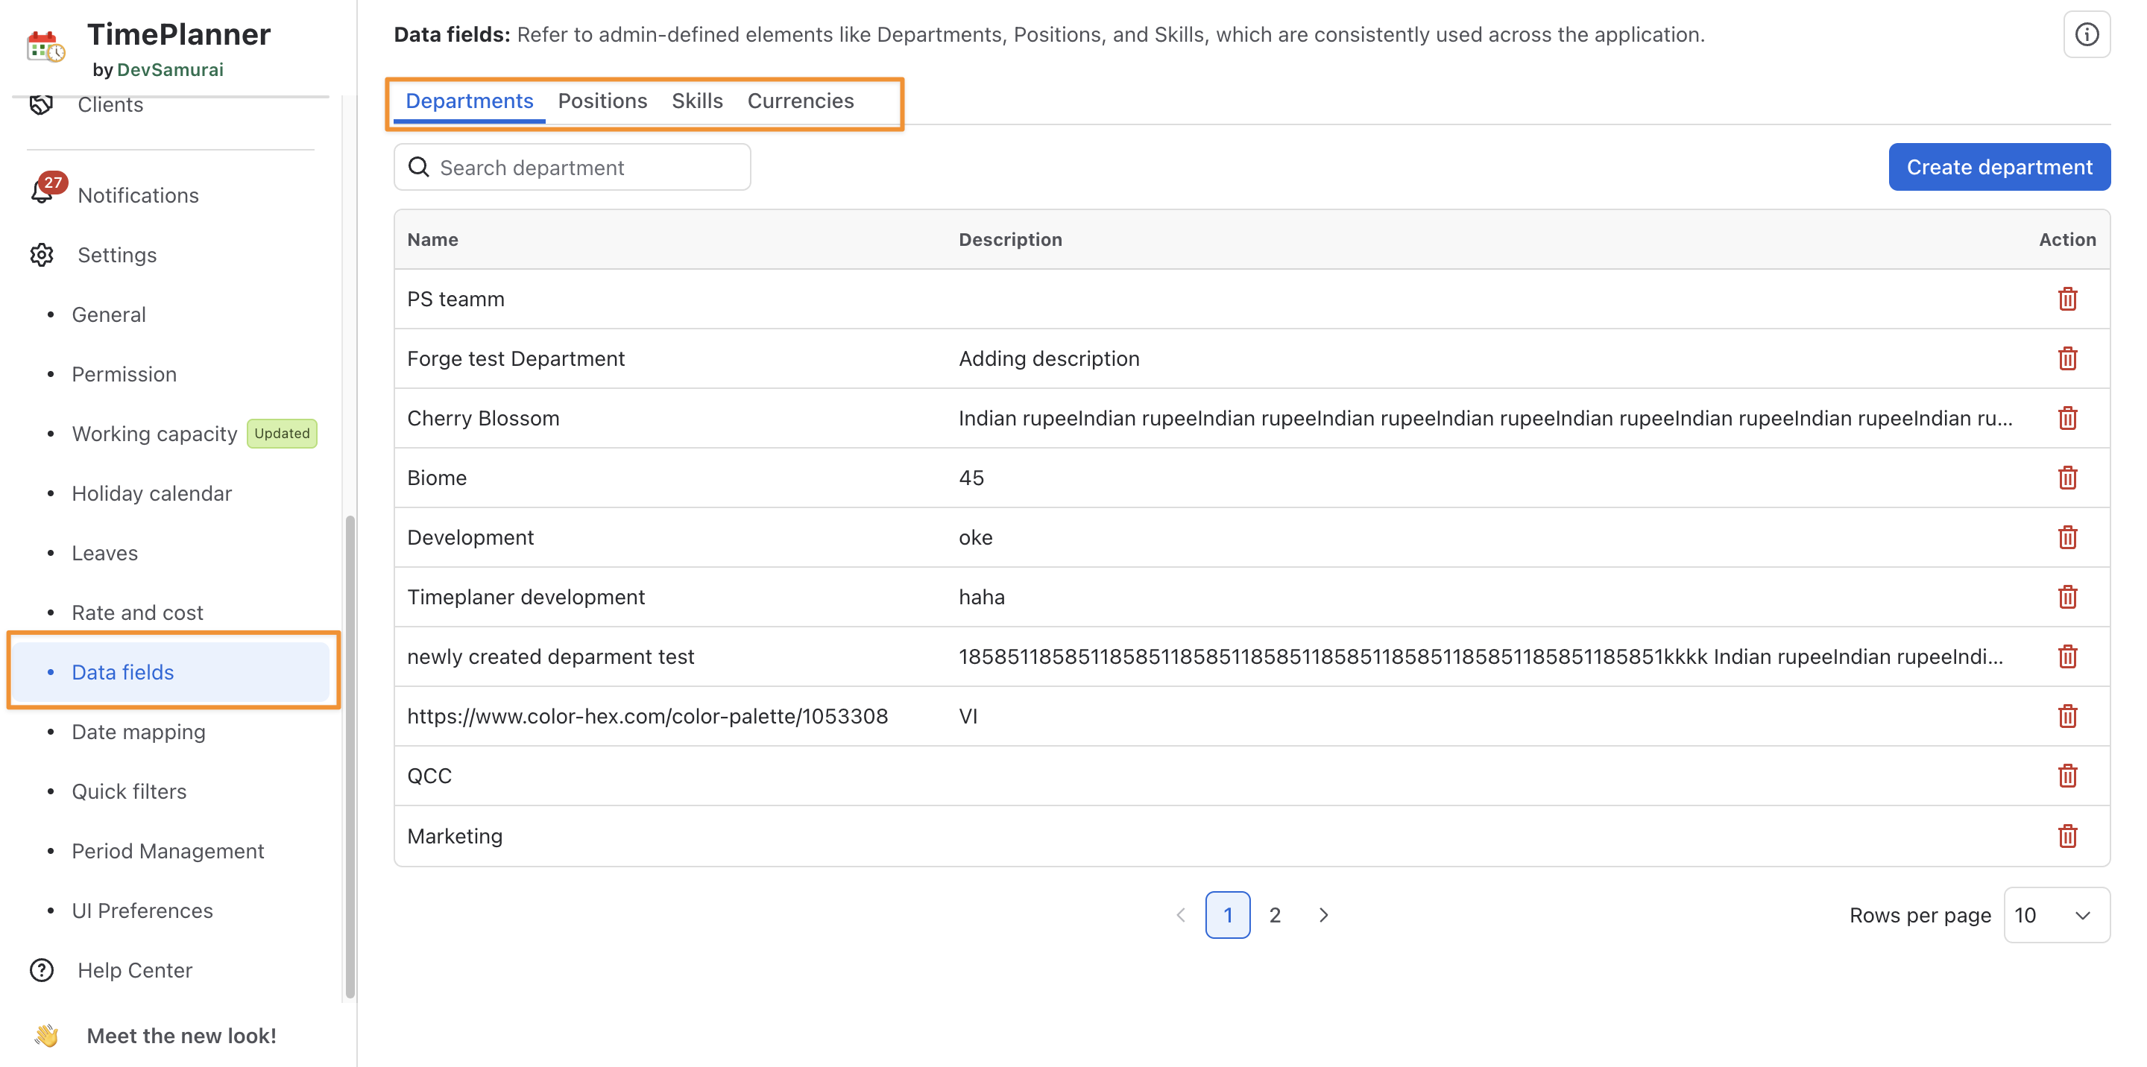The width and height of the screenshot is (2147, 1067).
Task: Click the Description column header
Action: pos(1010,240)
